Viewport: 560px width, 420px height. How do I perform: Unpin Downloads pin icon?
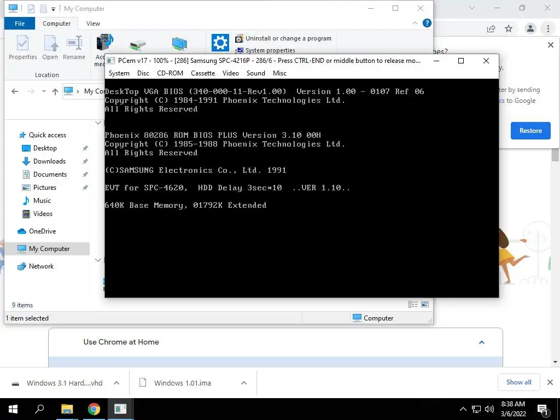(85, 161)
